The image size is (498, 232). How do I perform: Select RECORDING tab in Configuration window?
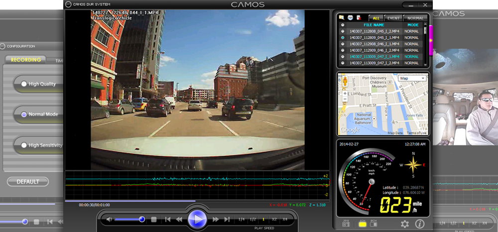(x=26, y=60)
